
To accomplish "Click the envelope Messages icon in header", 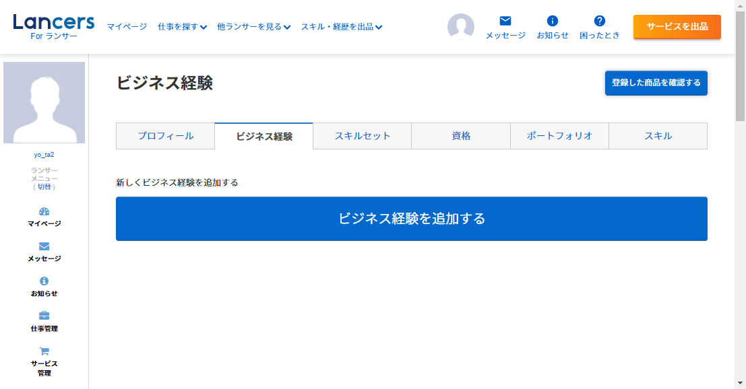I will pyautogui.click(x=505, y=21).
